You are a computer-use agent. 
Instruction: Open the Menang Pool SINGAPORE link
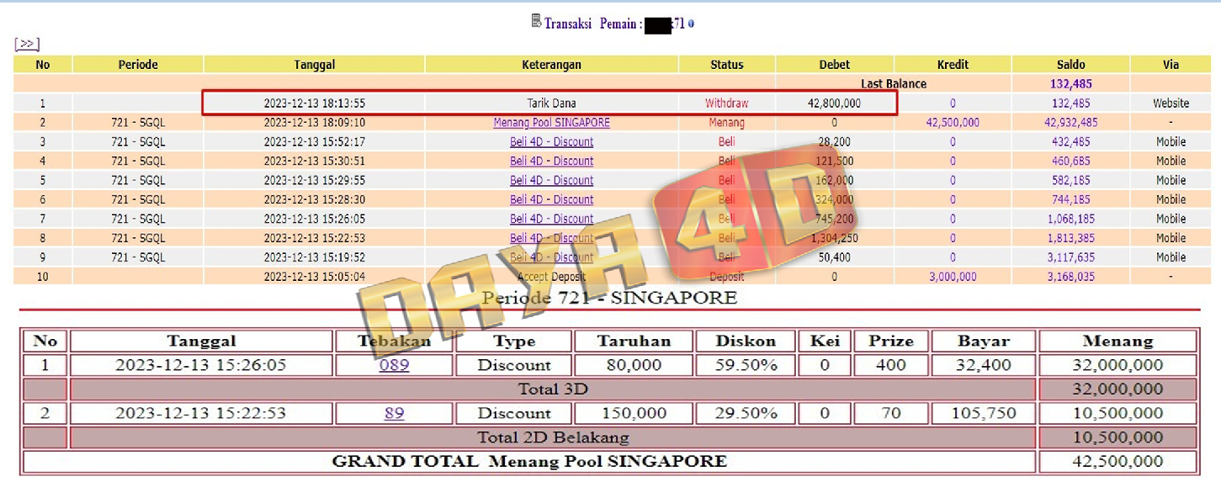click(551, 123)
